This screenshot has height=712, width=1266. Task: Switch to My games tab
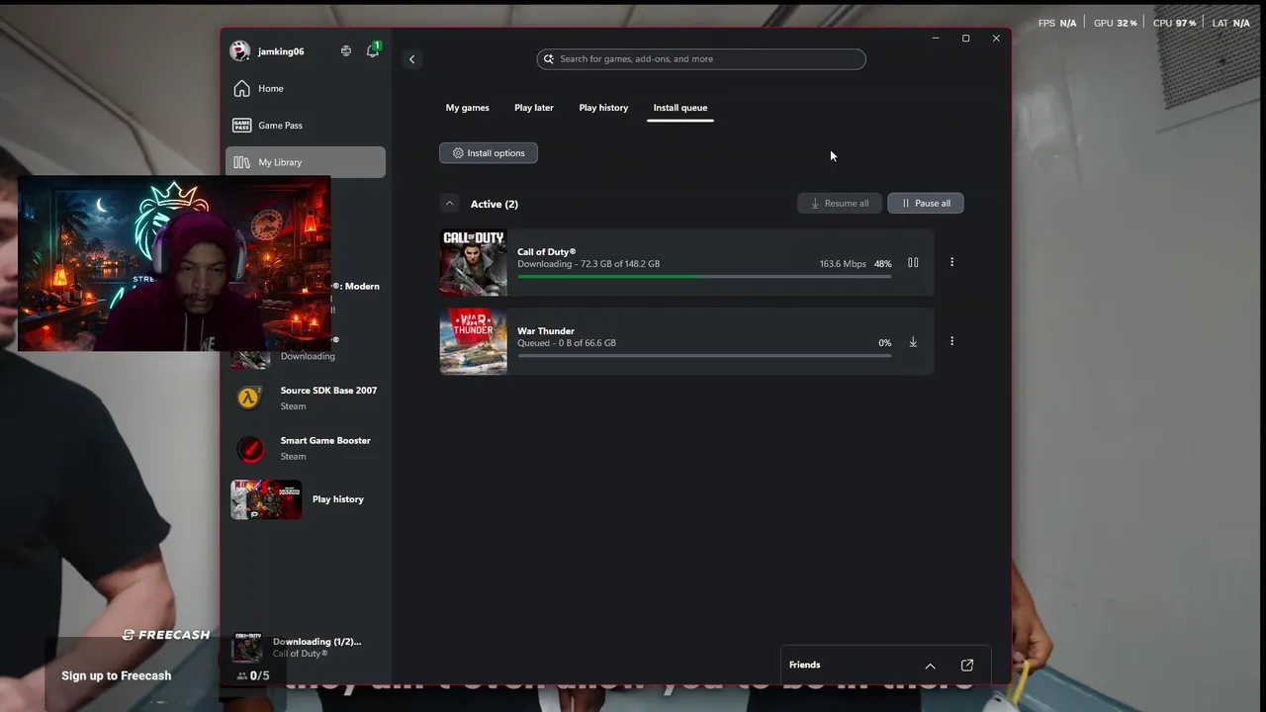pyautogui.click(x=467, y=108)
